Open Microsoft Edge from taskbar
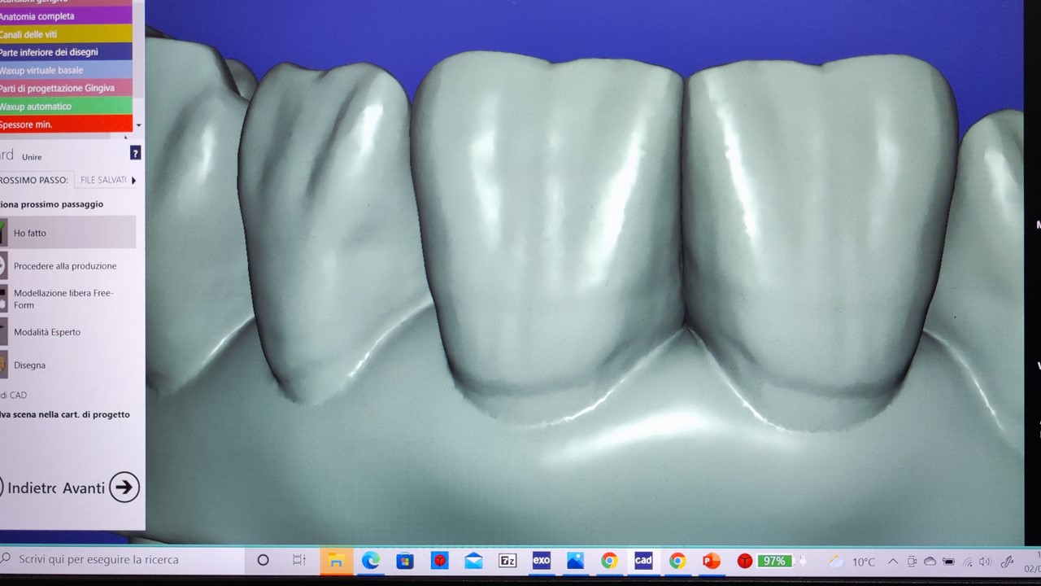 click(x=371, y=560)
